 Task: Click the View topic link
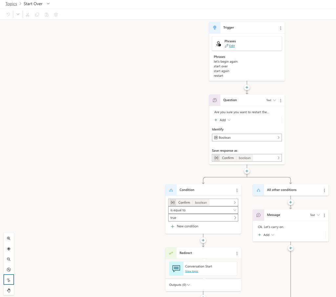click(192, 271)
